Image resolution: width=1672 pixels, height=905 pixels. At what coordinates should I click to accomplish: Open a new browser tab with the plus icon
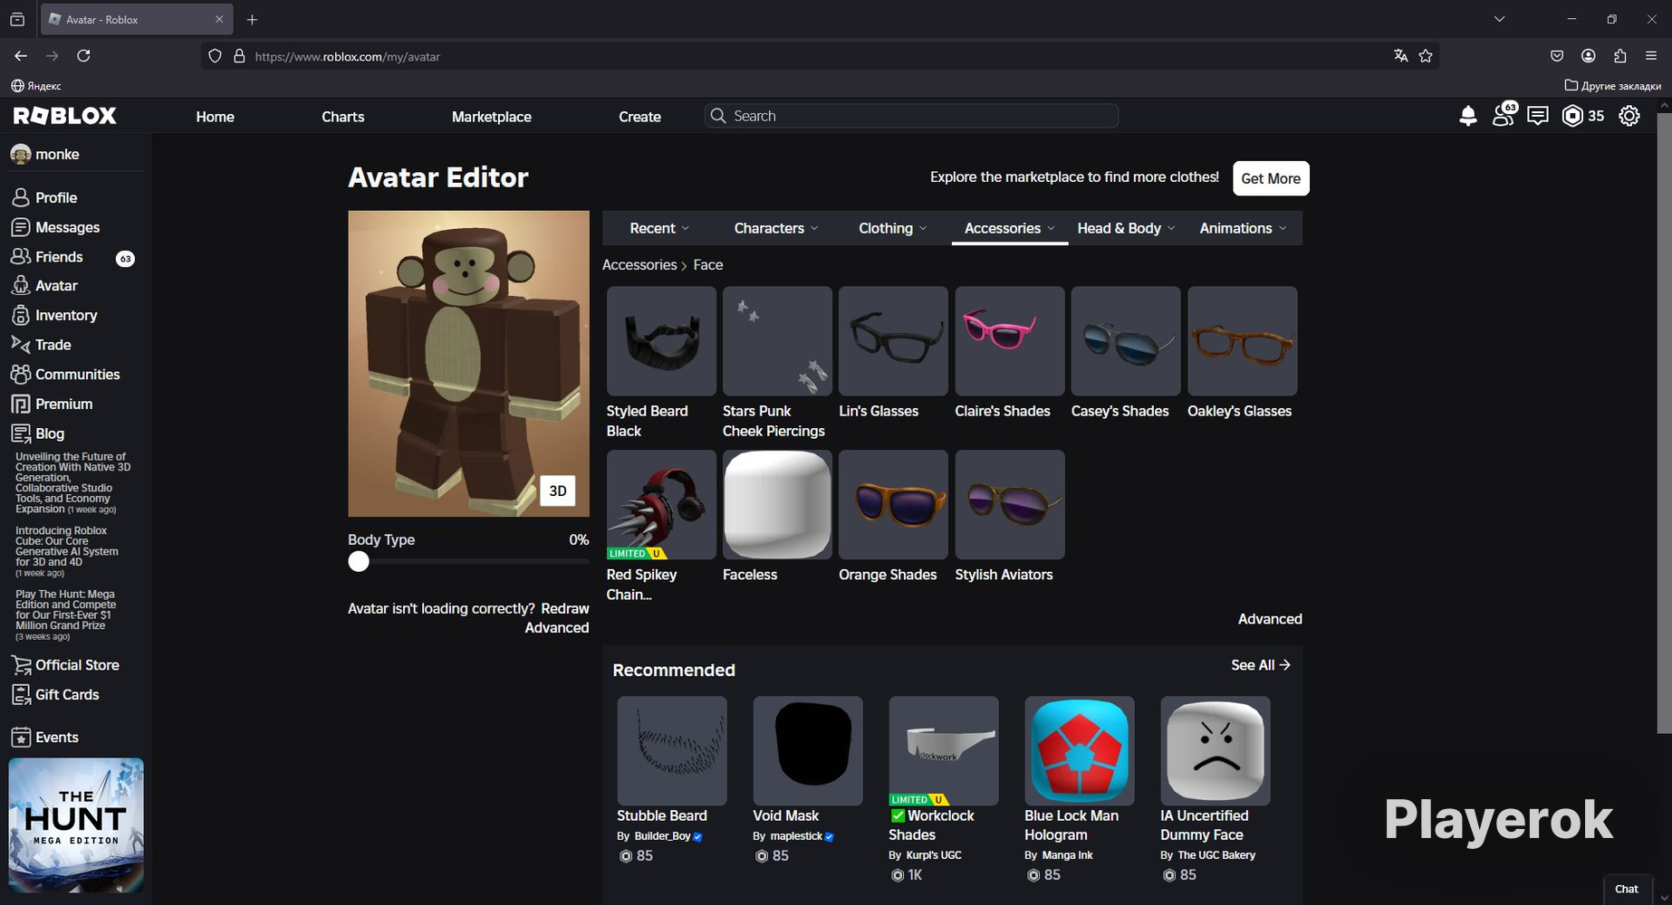coord(252,19)
